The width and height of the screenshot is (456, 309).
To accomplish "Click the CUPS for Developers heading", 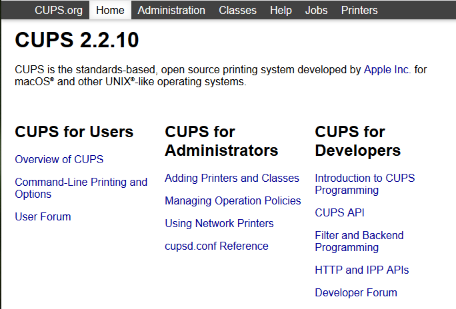I will click(x=358, y=141).
